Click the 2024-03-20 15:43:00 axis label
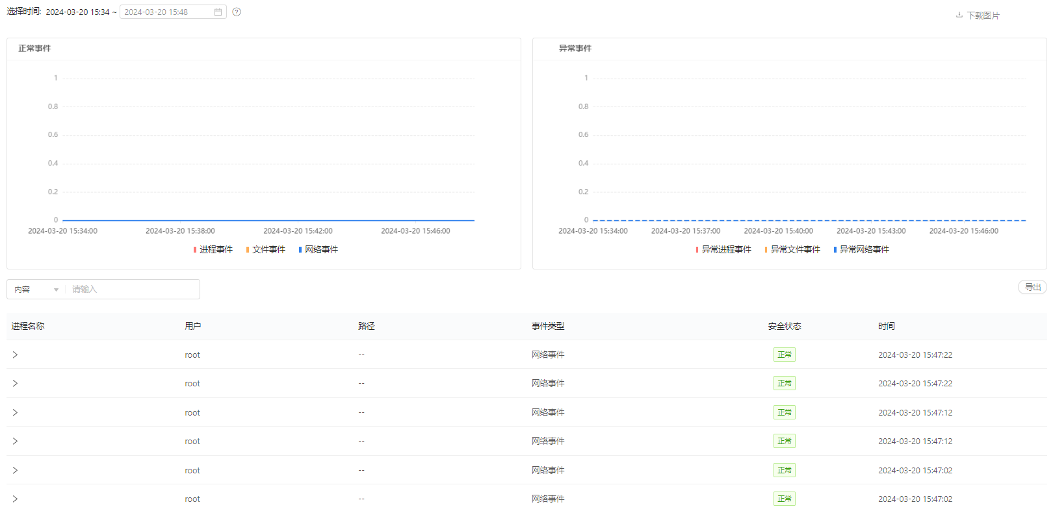The image size is (1053, 511). coord(871,231)
